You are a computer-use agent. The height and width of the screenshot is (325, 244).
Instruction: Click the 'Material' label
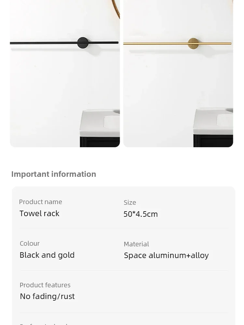[x=136, y=244]
